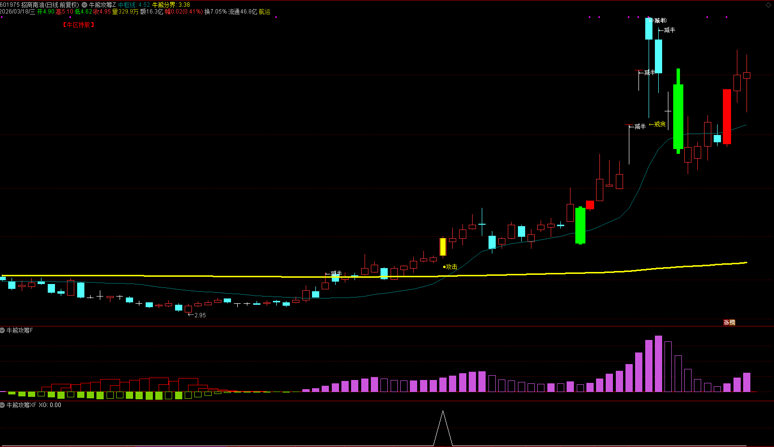Click the change value 幅0.02(0.41%)
Viewport: 774px width, 447px height.
[184, 12]
